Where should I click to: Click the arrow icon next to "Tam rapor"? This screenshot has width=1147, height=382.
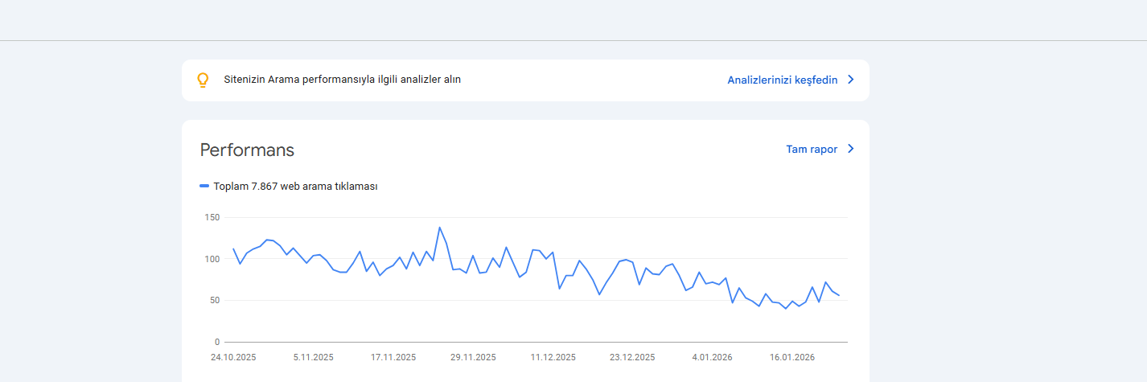click(851, 150)
